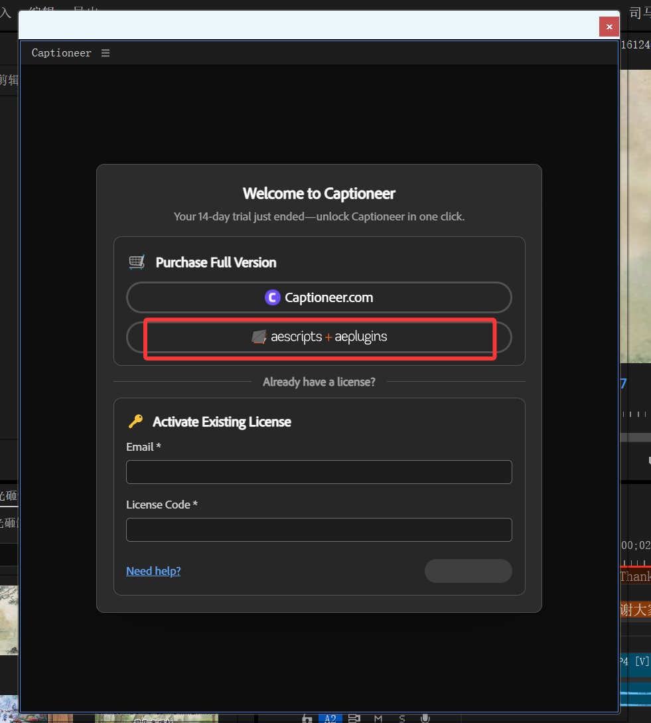Mute the audio track with the M button

click(378, 718)
